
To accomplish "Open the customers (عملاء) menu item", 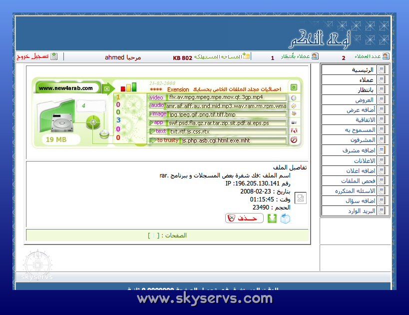I will (355, 80).
